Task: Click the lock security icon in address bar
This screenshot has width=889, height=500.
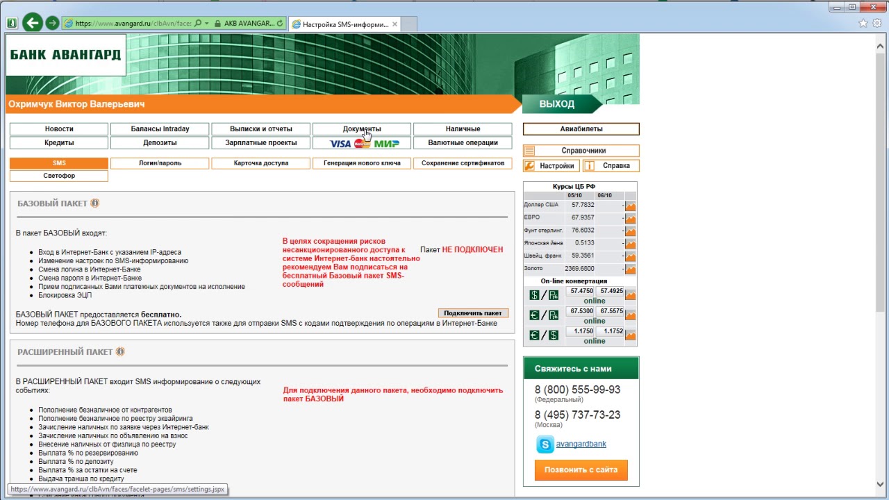Action: (216, 23)
